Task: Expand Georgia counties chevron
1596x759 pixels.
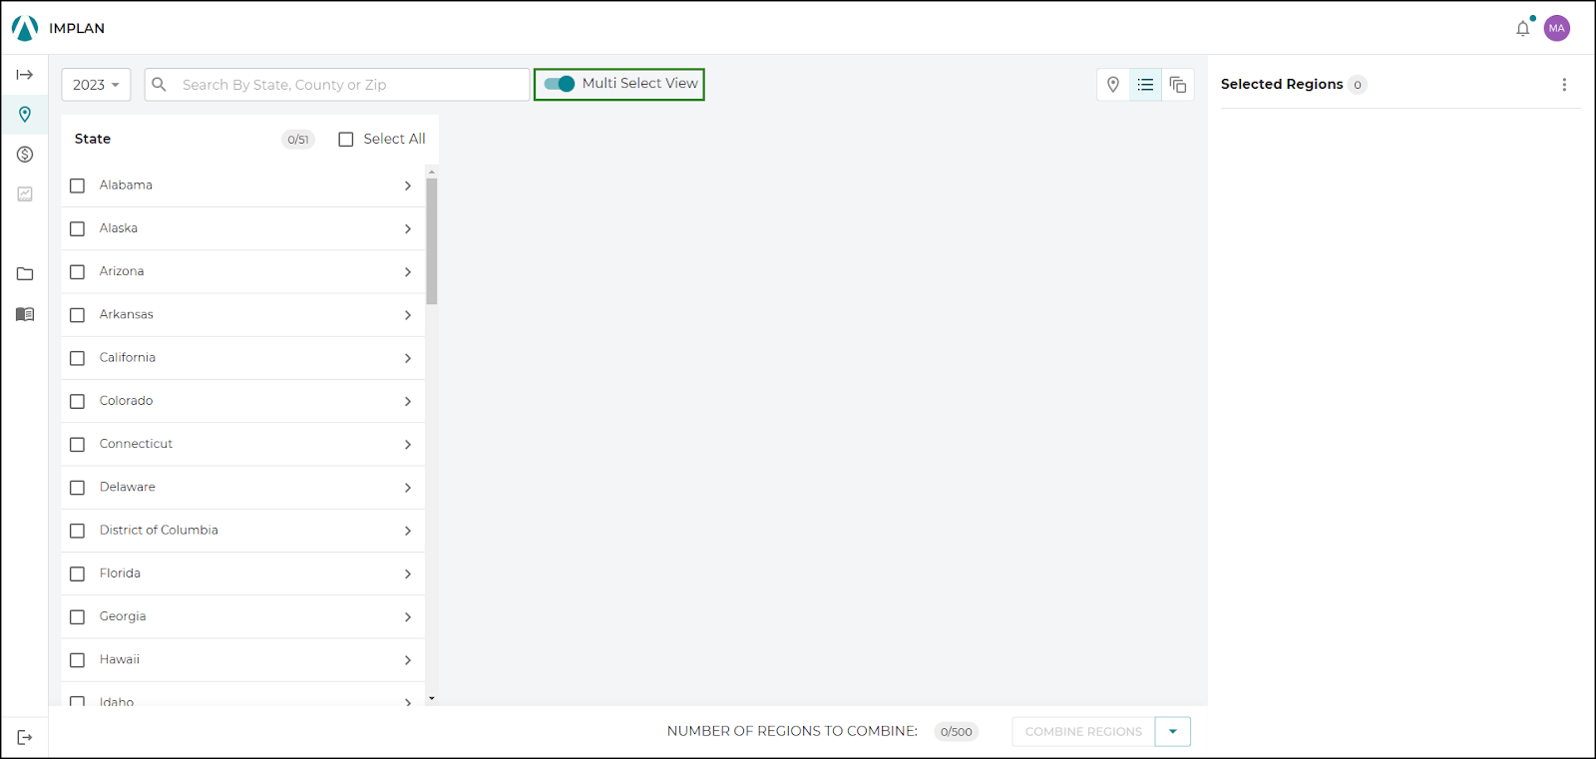Action: tap(408, 617)
